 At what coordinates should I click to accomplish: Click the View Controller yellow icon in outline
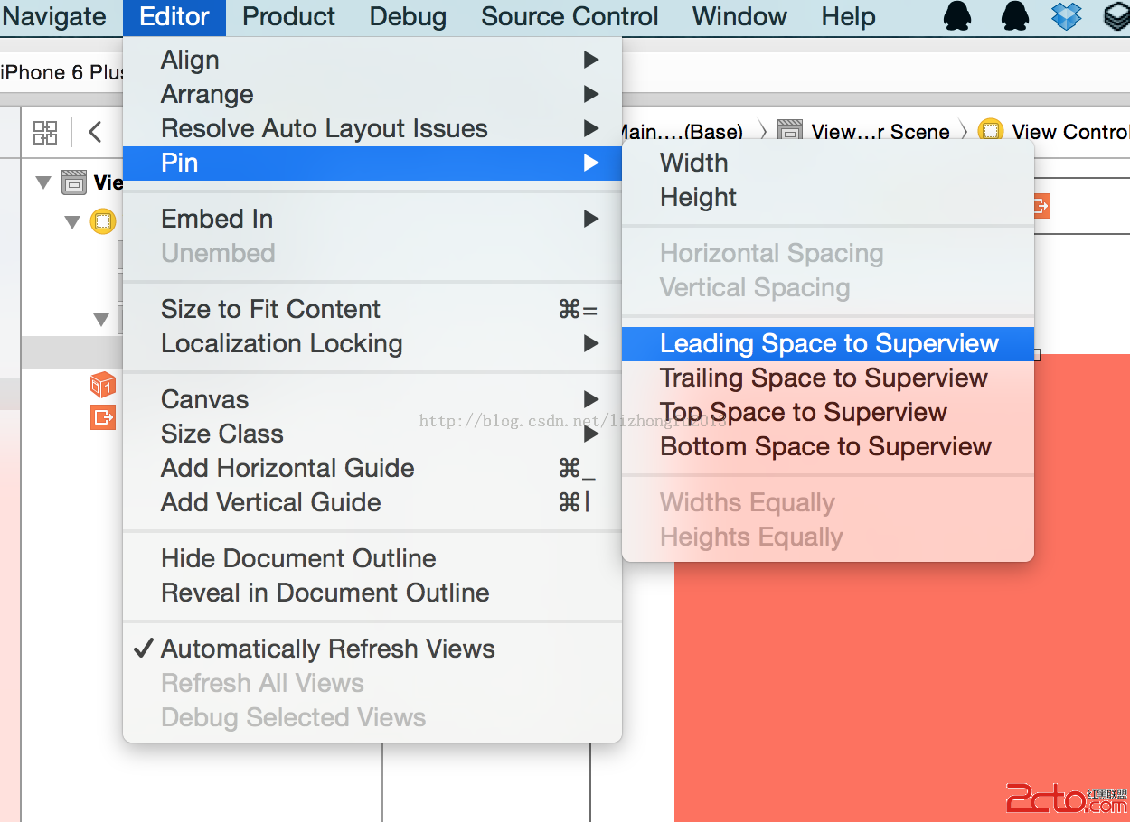click(103, 221)
